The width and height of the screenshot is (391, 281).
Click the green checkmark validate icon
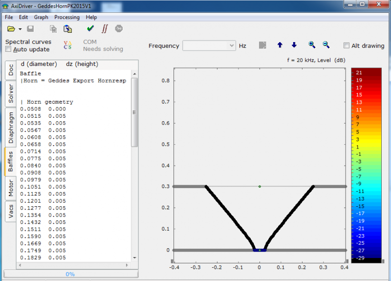pos(90,29)
